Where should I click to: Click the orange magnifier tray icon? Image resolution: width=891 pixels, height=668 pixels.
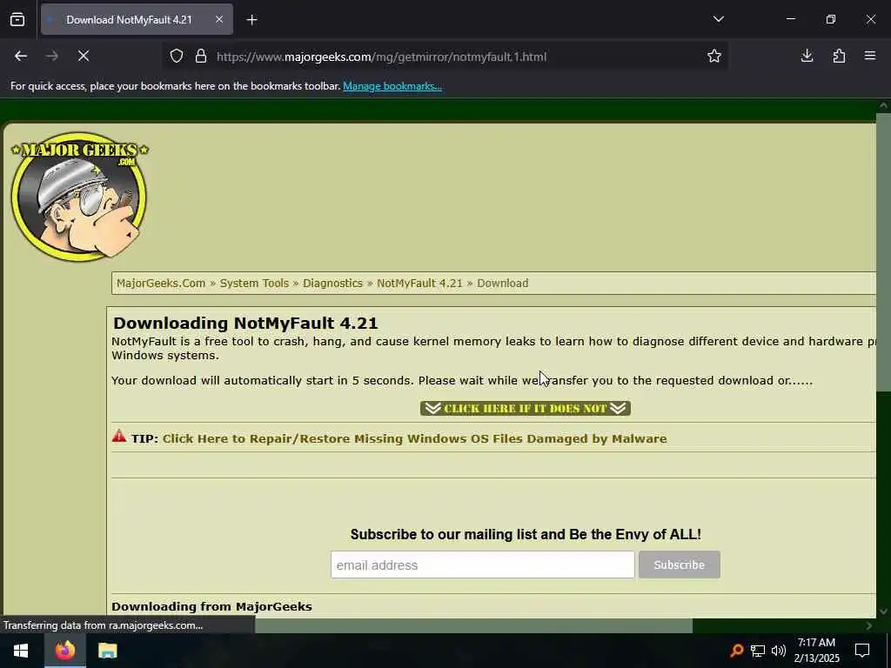[736, 651]
